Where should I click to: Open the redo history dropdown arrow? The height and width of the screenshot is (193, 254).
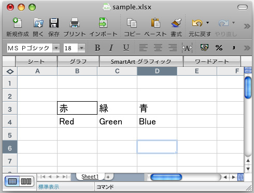(x=233, y=23)
